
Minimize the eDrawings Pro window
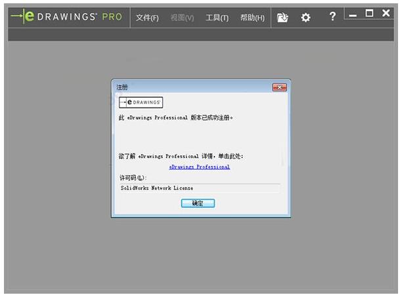click(353, 14)
